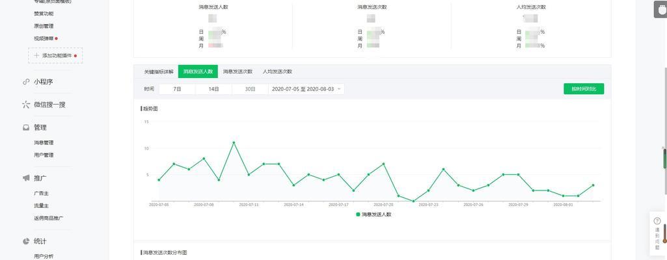The width and height of the screenshot is (667, 260).
Task: Click the 2020-07-29 axis label
Action: click(x=518, y=205)
